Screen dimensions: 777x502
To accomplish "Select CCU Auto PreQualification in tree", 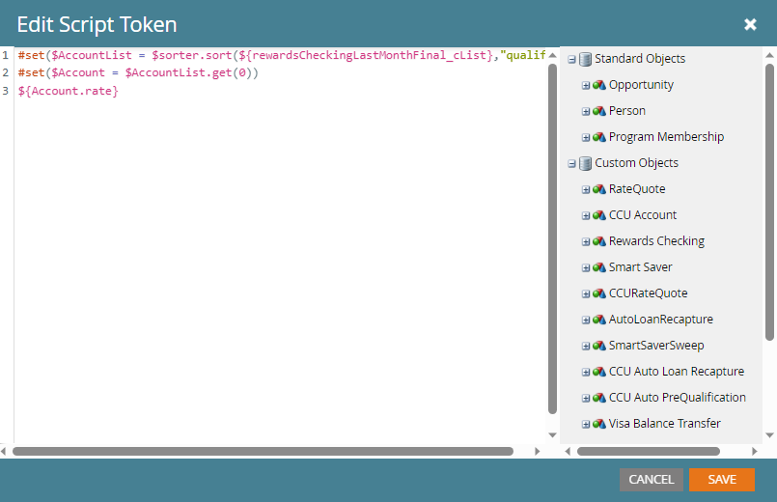I will (677, 398).
